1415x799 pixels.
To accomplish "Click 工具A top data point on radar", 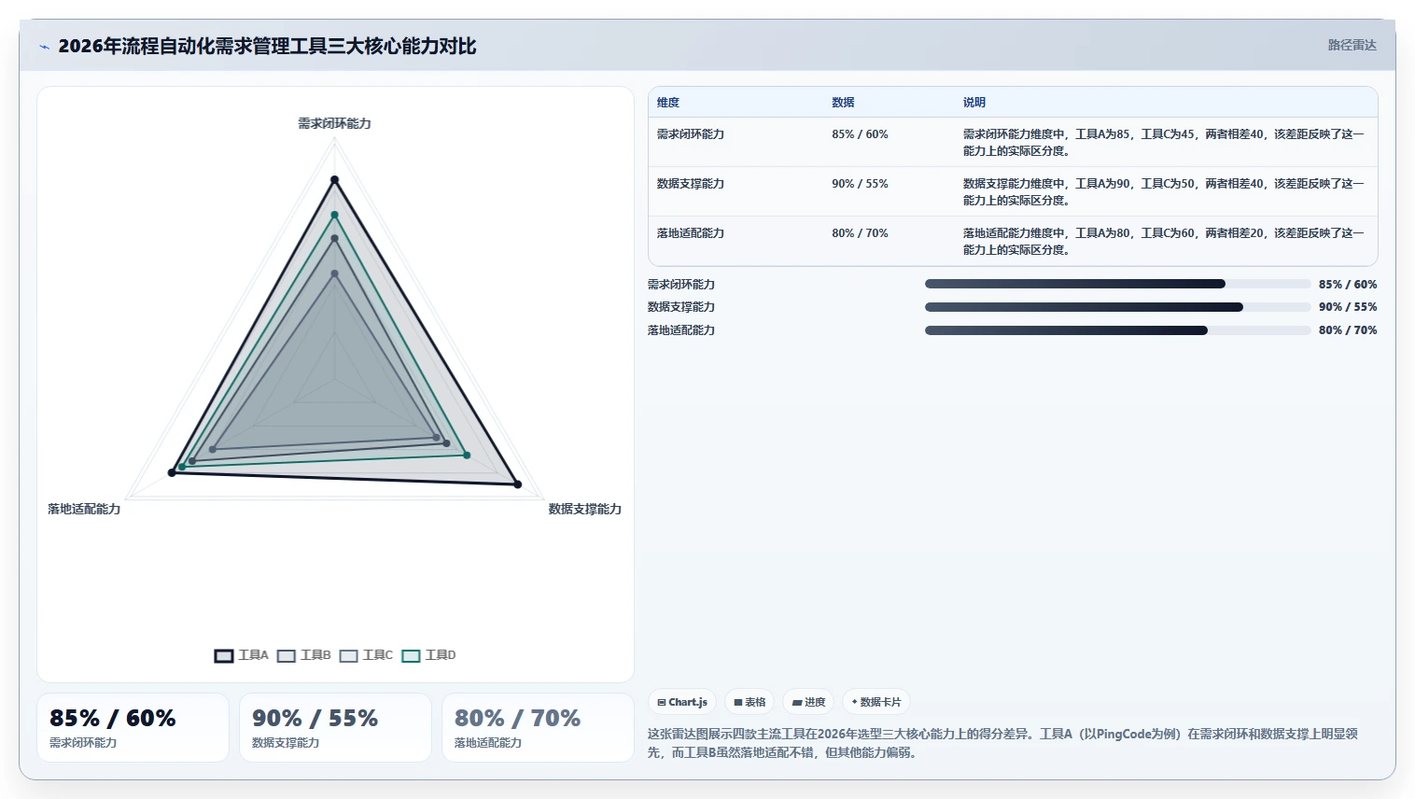I will click(334, 179).
